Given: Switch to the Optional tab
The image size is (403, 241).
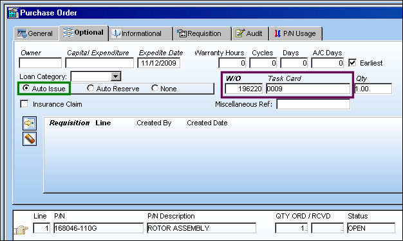Looking at the screenshot, I should [84, 33].
